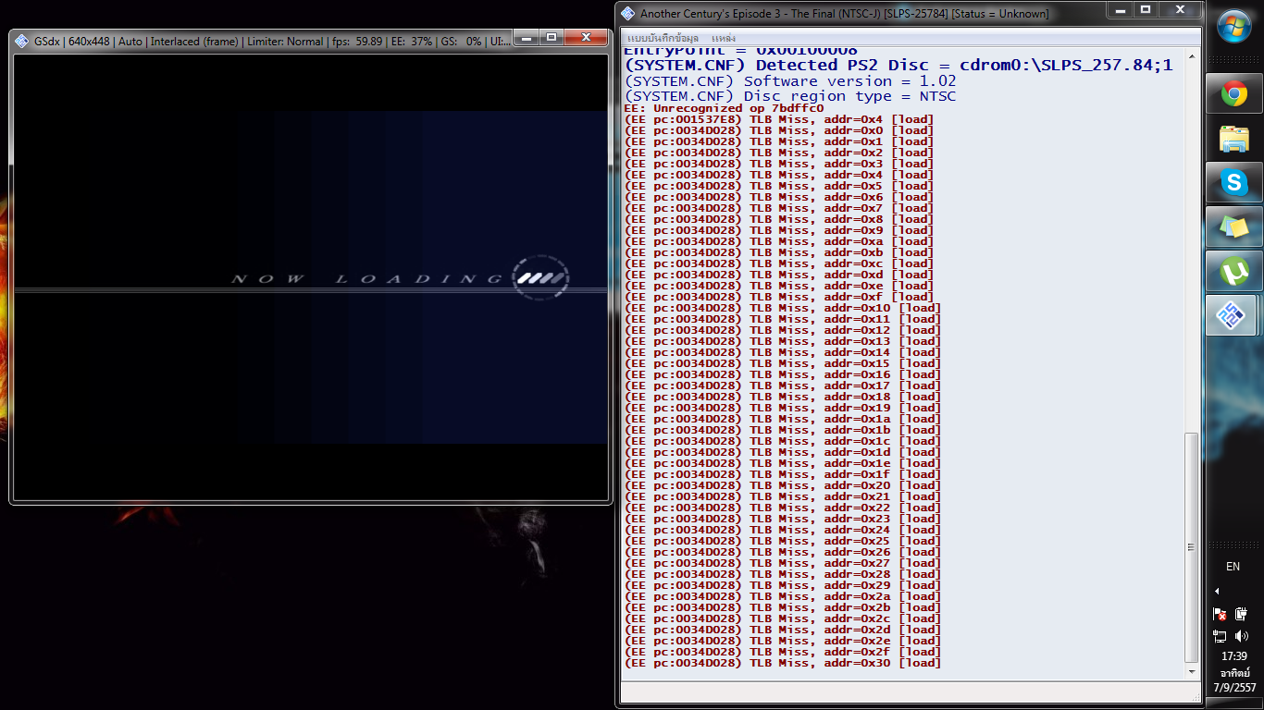
Task: Click the "NOW LOADING" text in GSdx
Action: point(367,279)
